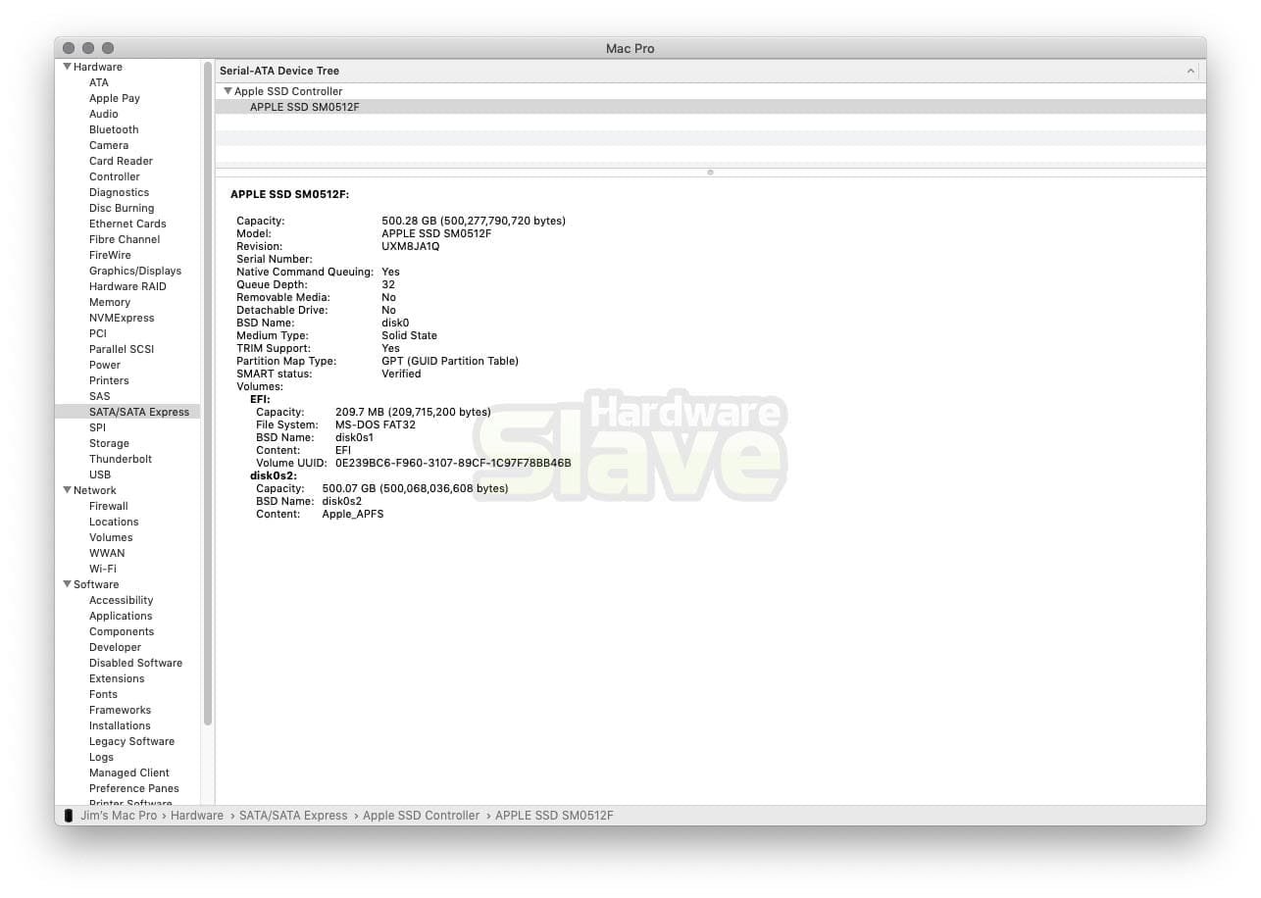The height and width of the screenshot is (898, 1261).
Task: Select NVMExpress in the sidebar
Action: coord(122,318)
